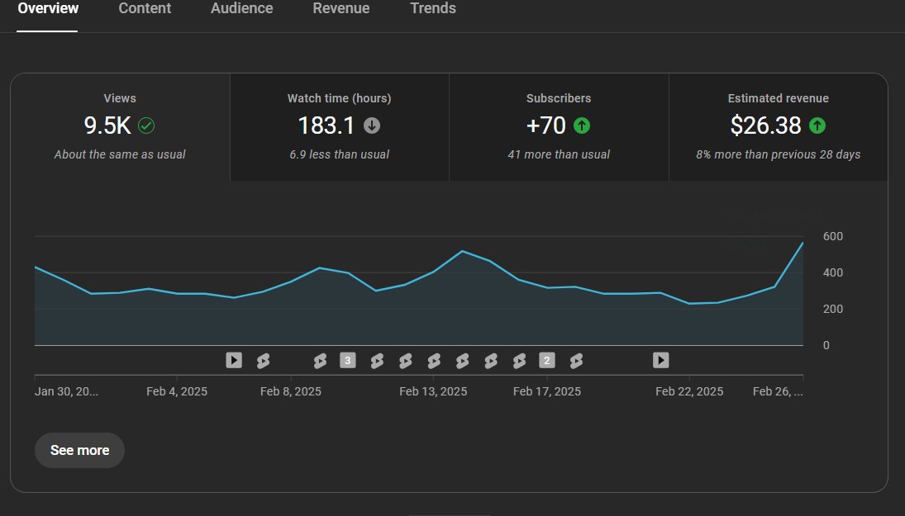Image resolution: width=905 pixels, height=516 pixels.
Task: Click the video marker between Feb 4 and Feb 8
Action: 234,360
